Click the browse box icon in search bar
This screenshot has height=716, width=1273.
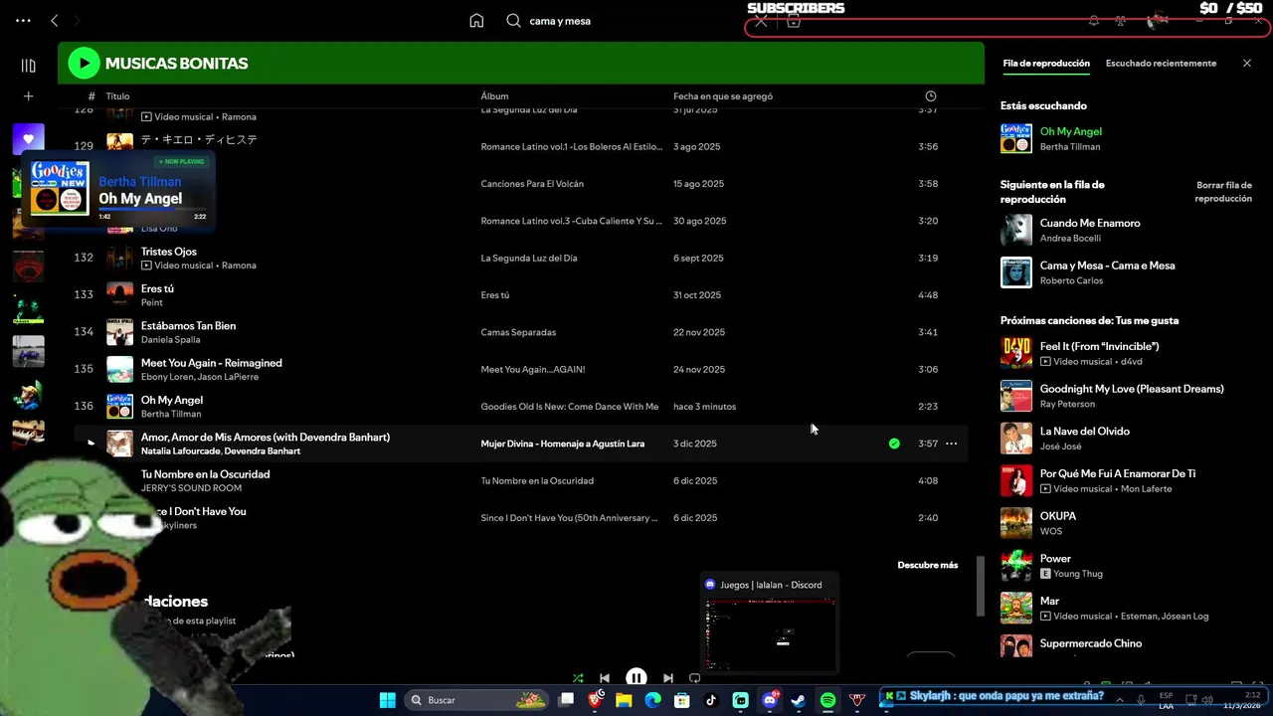click(794, 21)
